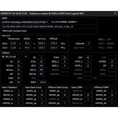Select the PMIC1 indicator label
This screenshot has height=118, width=118.
pyautogui.click(x=101, y=39)
